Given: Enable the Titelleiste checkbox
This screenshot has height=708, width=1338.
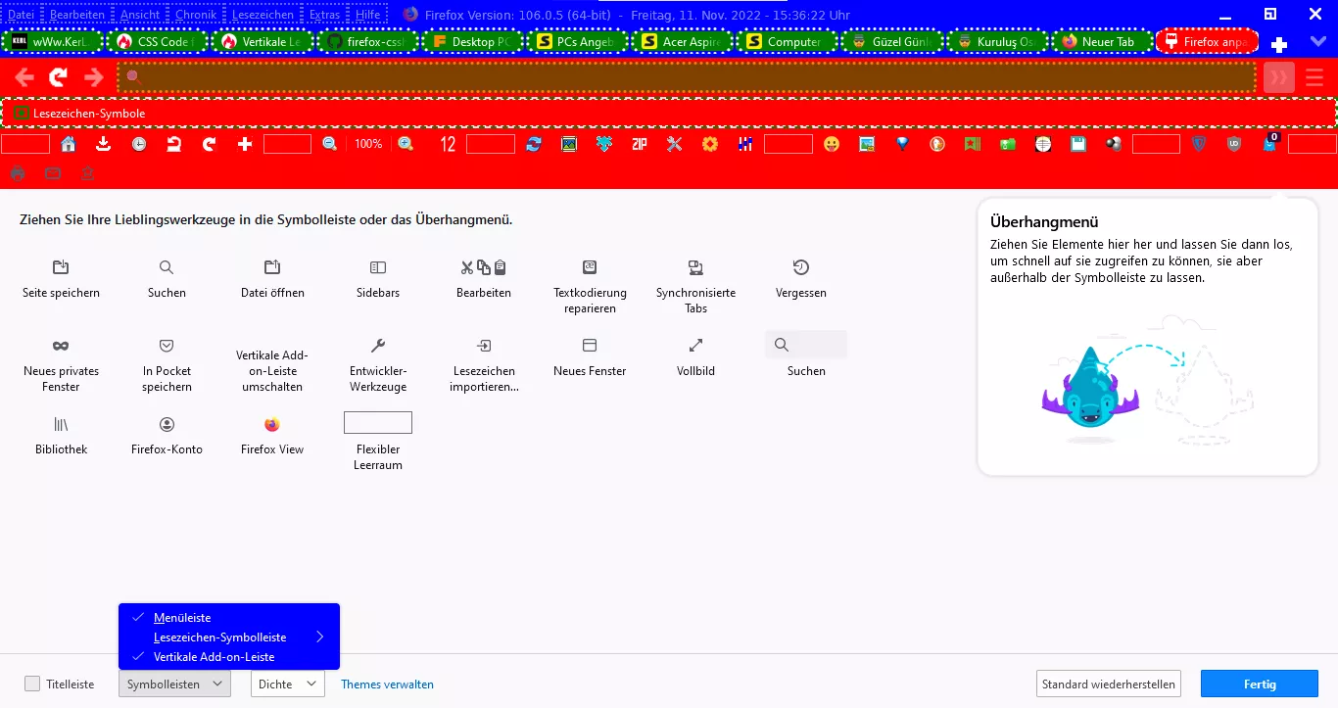Looking at the screenshot, I should 33,684.
